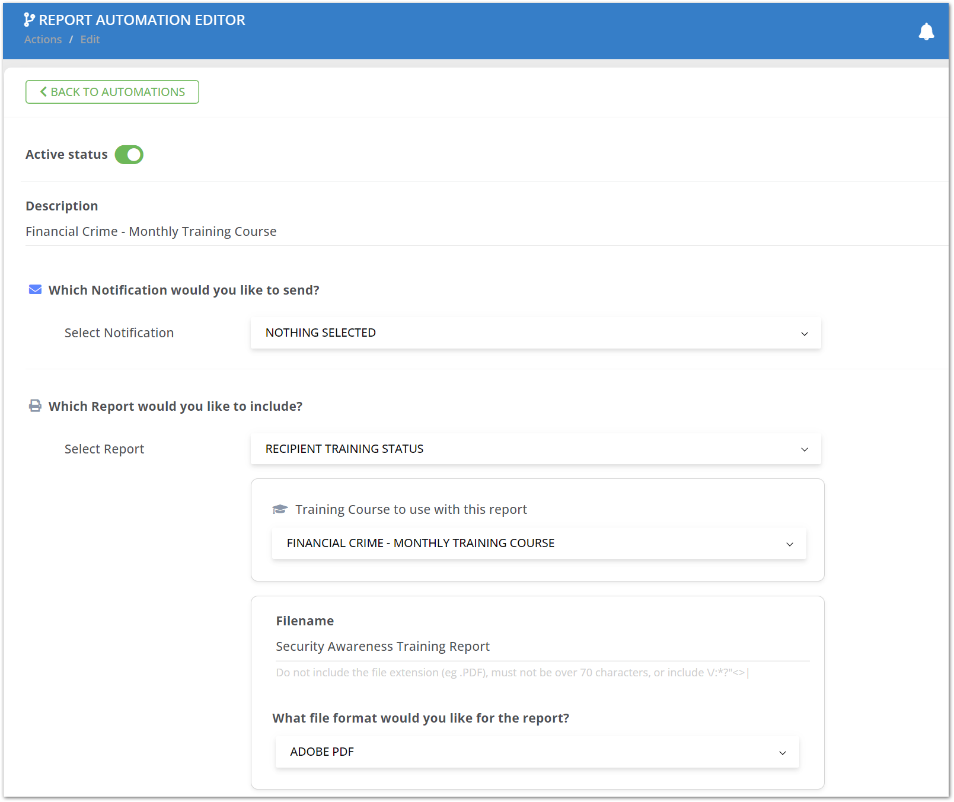
Task: Click the notification bell icon
Action: [927, 31]
